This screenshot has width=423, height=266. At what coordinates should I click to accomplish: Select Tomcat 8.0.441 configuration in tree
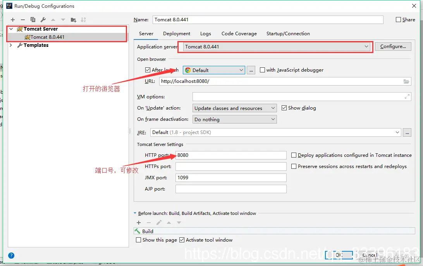[67, 37]
